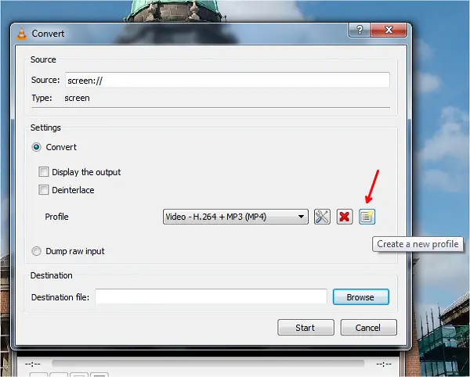
Task: Click the elapsed time label in VLC window
Action: click(x=32, y=364)
